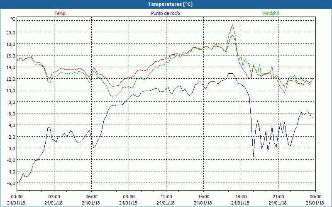The width and height of the screenshot is (332, 207).
Task: Click the 4,0 y-axis value
Action: click(12, 125)
